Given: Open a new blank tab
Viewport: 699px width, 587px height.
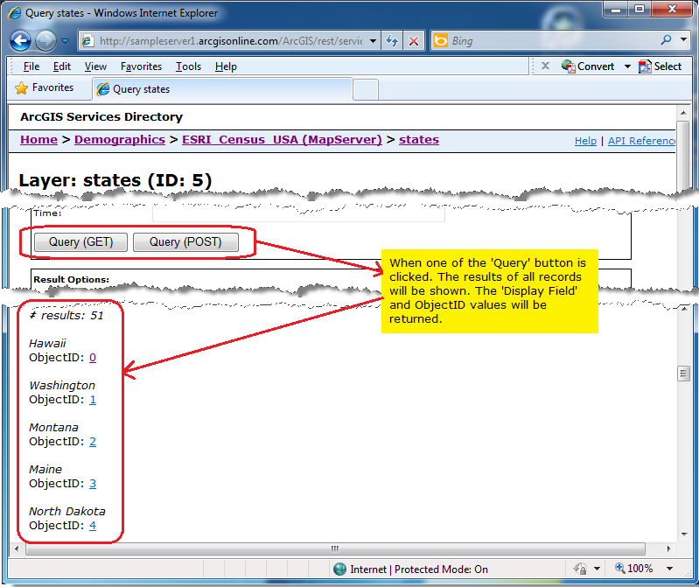Looking at the screenshot, I should coord(366,89).
